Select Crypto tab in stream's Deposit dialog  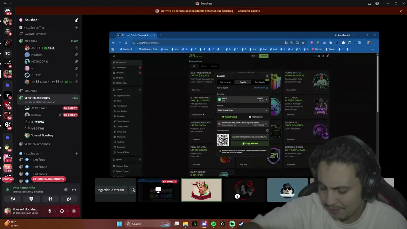243,82
